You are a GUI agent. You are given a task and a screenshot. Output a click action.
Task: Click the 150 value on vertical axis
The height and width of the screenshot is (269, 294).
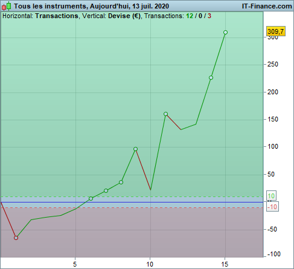273,119
